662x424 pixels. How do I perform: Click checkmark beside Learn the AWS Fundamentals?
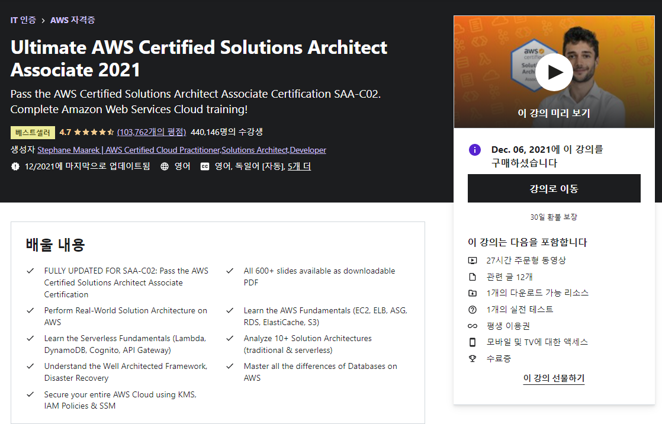click(230, 310)
